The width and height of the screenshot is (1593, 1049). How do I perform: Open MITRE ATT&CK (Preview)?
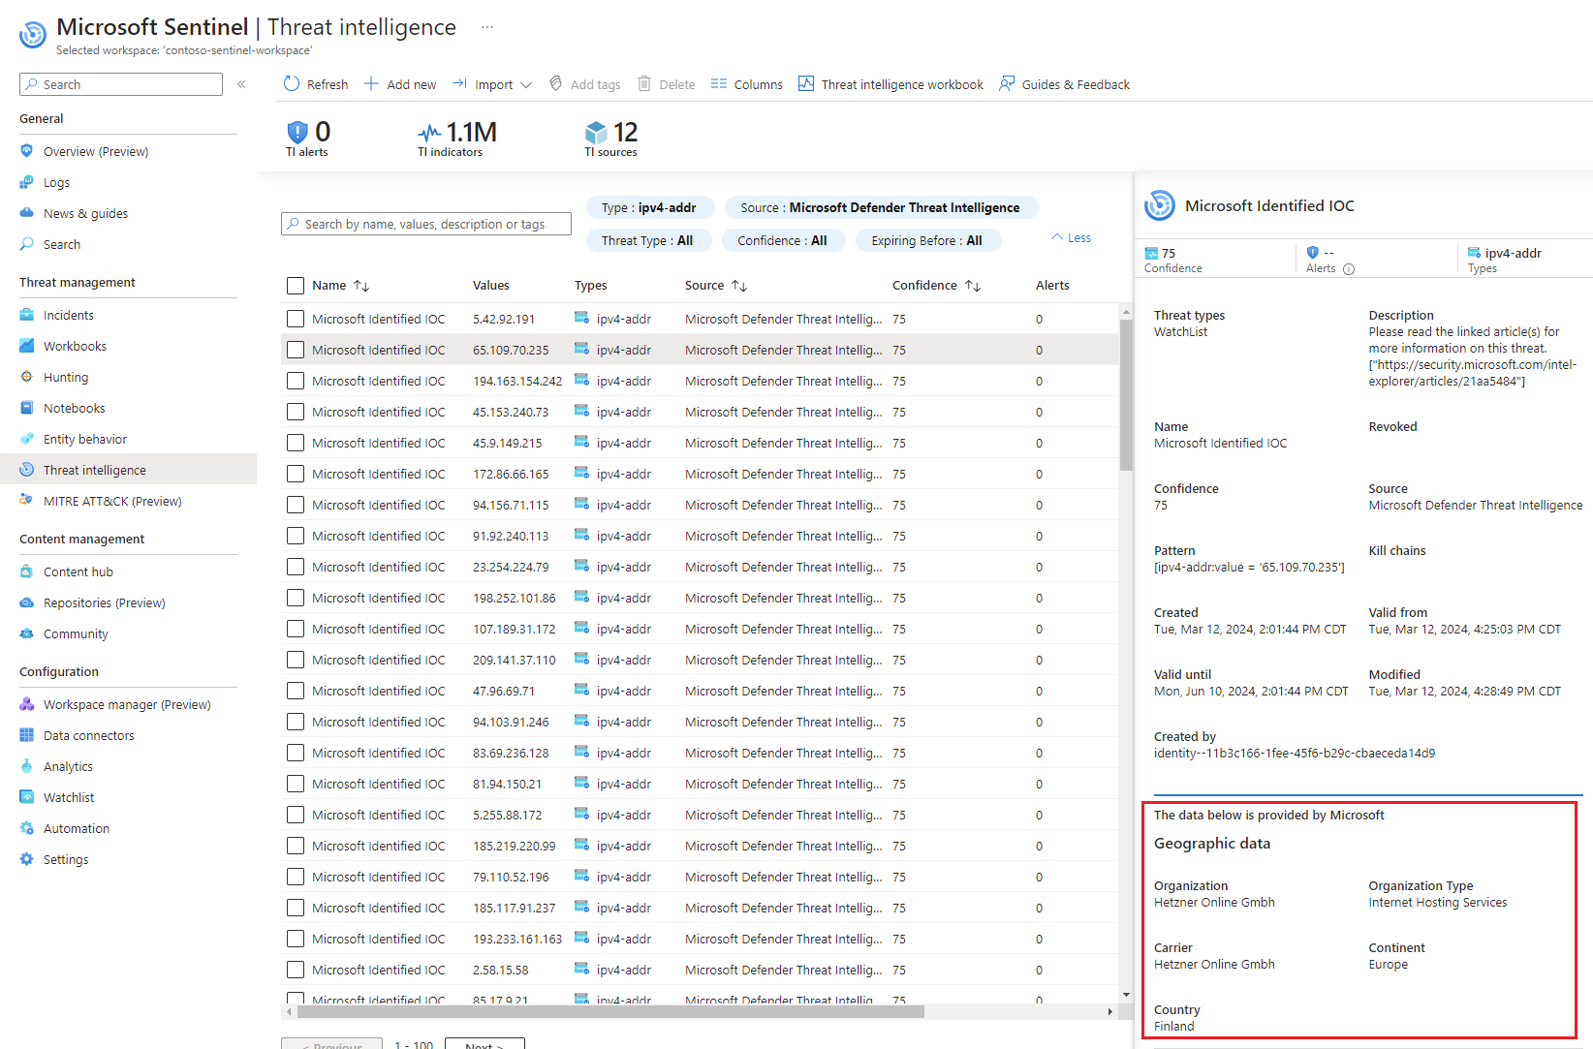pos(112,501)
